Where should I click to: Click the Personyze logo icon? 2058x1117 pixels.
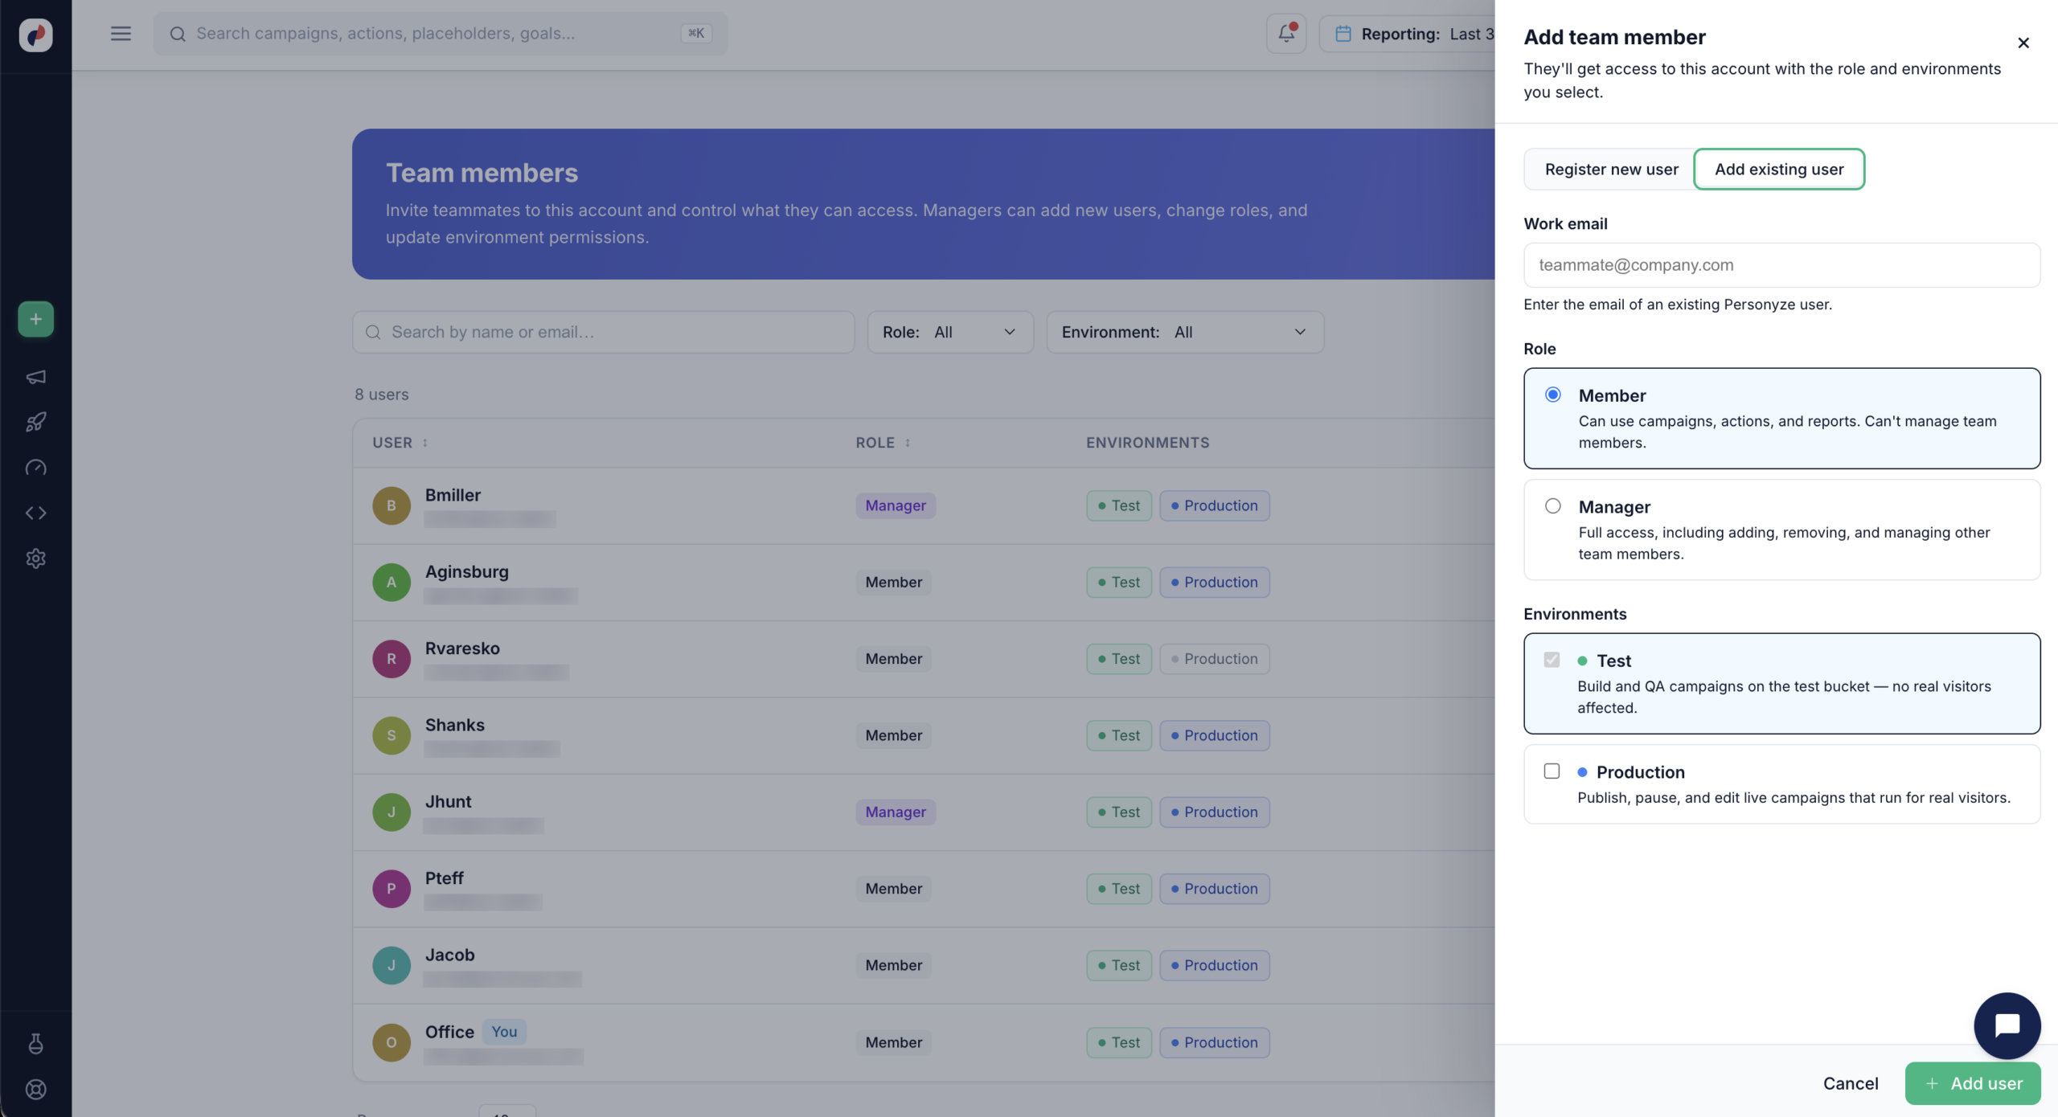click(35, 35)
